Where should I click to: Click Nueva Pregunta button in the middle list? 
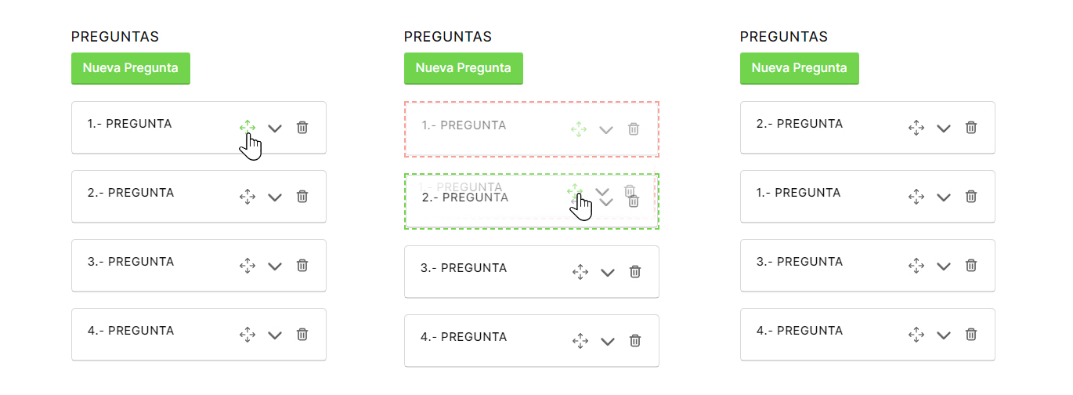(x=464, y=68)
